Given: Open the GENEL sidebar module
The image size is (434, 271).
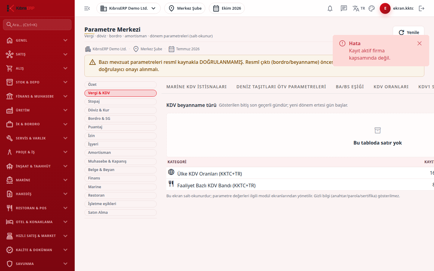Looking at the screenshot, I should 37,40.
